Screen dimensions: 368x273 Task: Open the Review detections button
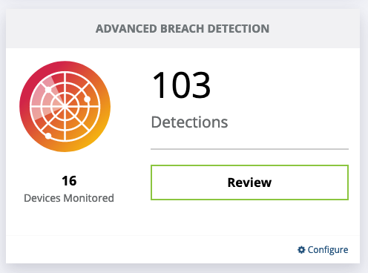tap(249, 182)
